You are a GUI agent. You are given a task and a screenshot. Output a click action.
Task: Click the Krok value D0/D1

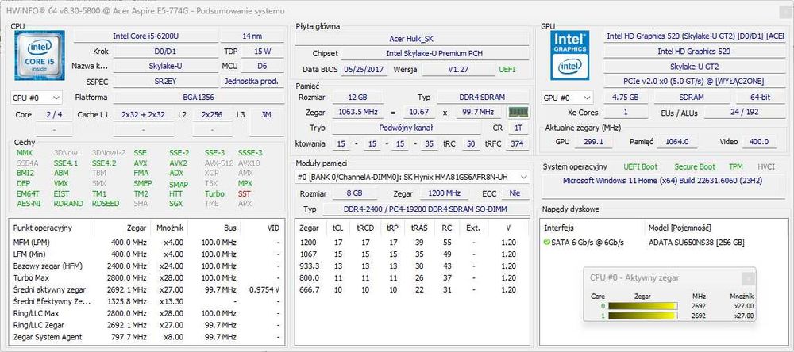pyautogui.click(x=166, y=52)
